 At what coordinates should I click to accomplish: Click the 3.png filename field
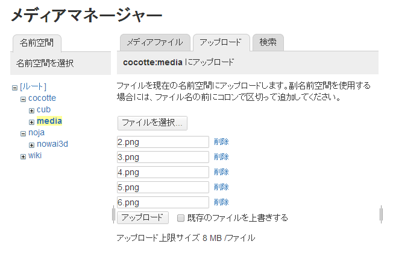tap(163, 157)
